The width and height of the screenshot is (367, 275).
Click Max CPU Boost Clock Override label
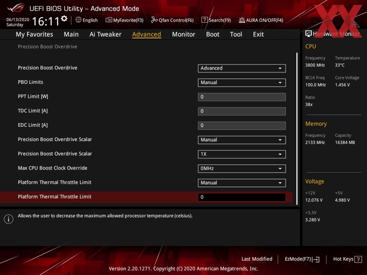point(53,168)
